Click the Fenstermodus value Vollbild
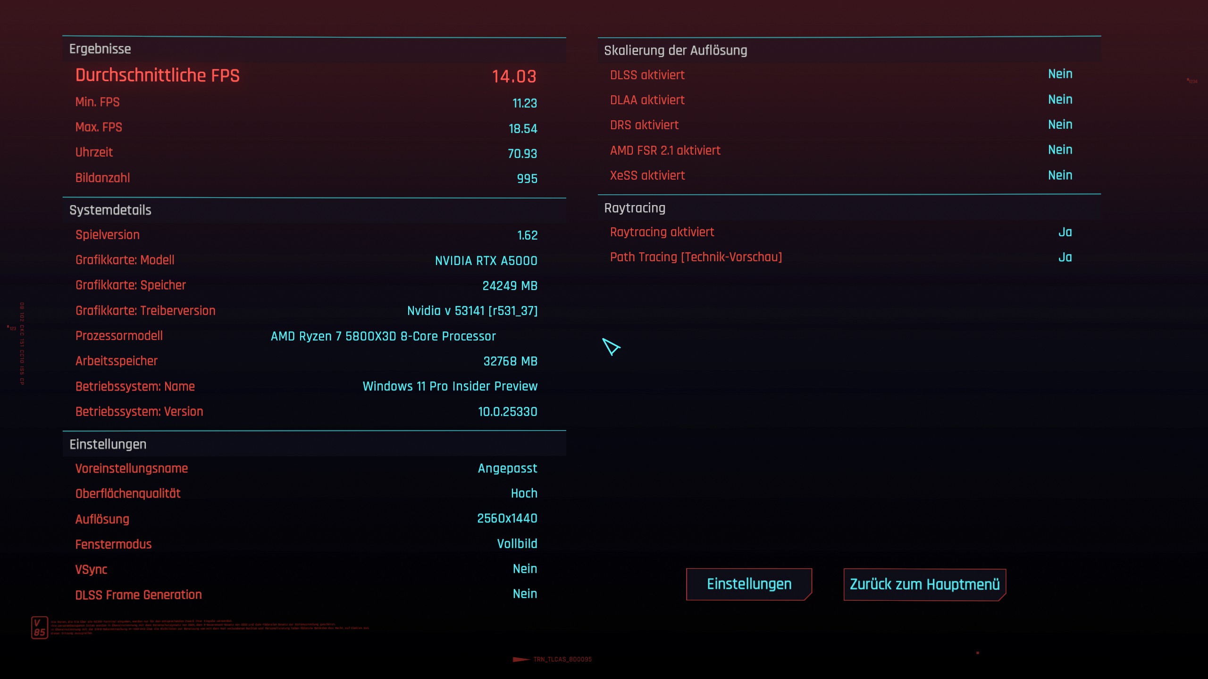Image resolution: width=1208 pixels, height=679 pixels. [x=517, y=544]
